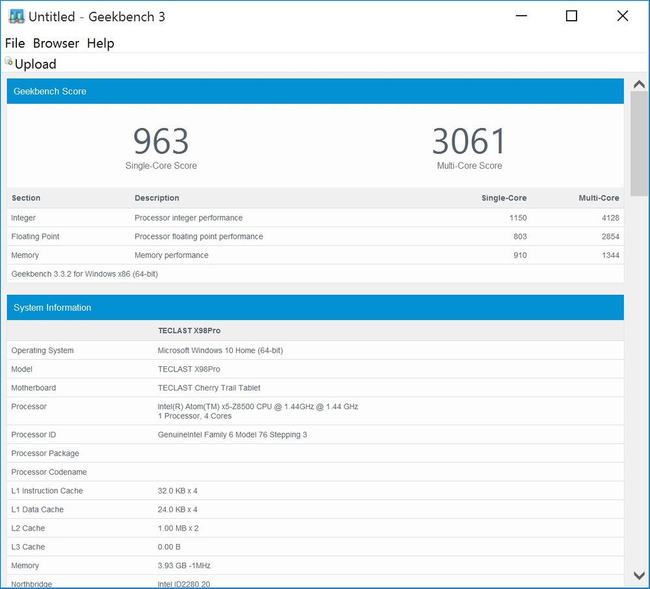Click bold TECLAST X98Pro table heading
The height and width of the screenshot is (589, 650).
coord(189,331)
